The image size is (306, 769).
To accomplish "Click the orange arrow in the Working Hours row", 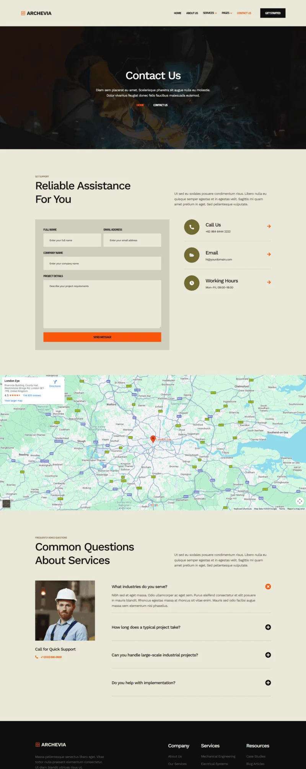I will 269,282.
